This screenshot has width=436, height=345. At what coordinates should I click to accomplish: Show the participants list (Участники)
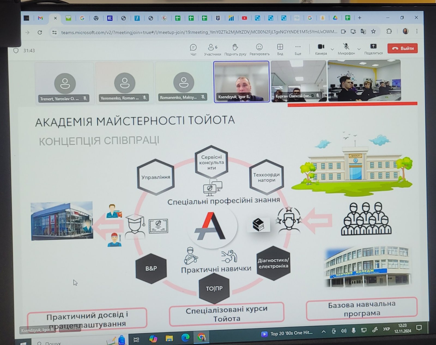coord(213,50)
